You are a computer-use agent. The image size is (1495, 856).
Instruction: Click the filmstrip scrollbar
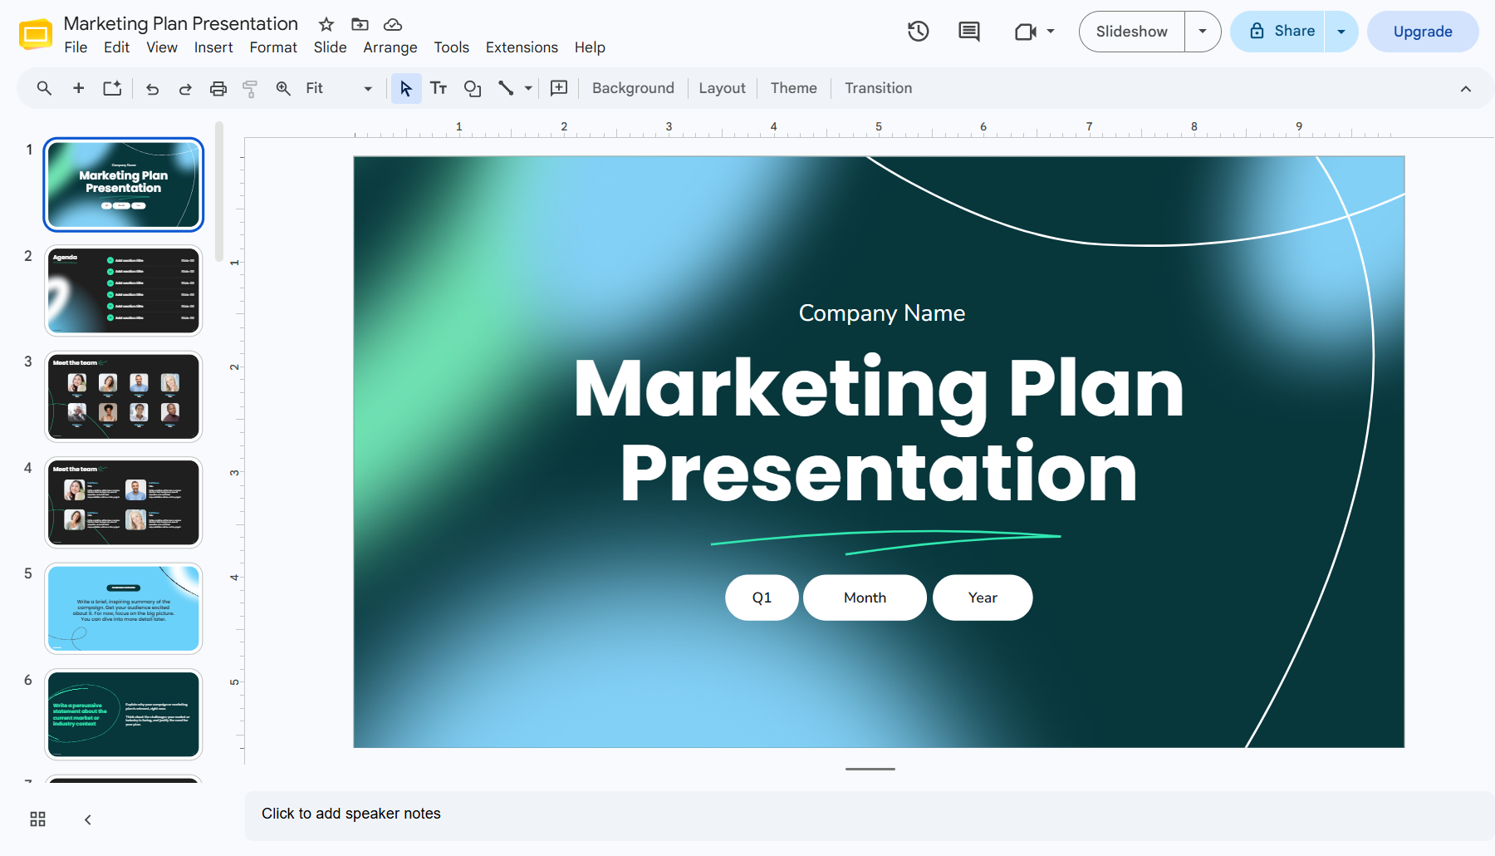[x=219, y=191]
